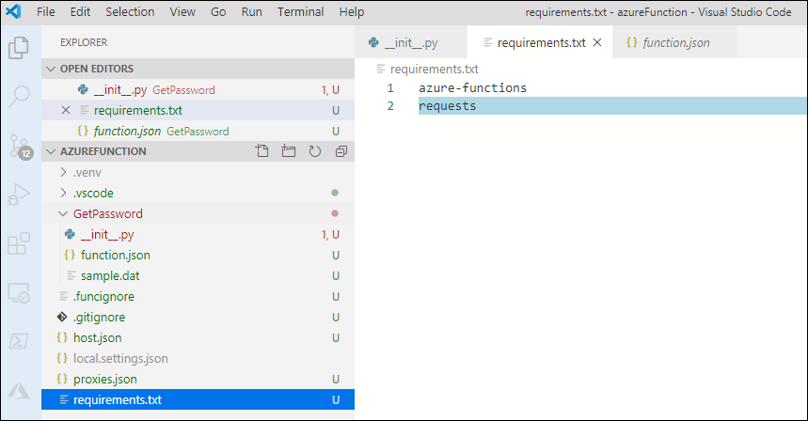This screenshot has width=808, height=421.
Task: Open the PowerShell icon in activity bar
Action: coord(19,341)
